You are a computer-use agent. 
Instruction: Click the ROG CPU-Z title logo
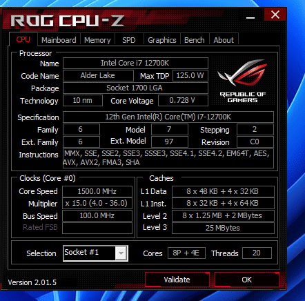point(68,21)
